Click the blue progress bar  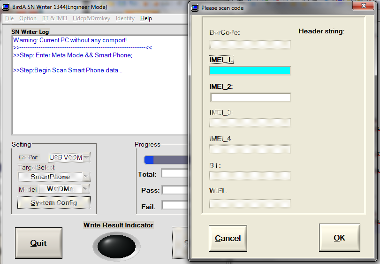[x=165, y=160]
